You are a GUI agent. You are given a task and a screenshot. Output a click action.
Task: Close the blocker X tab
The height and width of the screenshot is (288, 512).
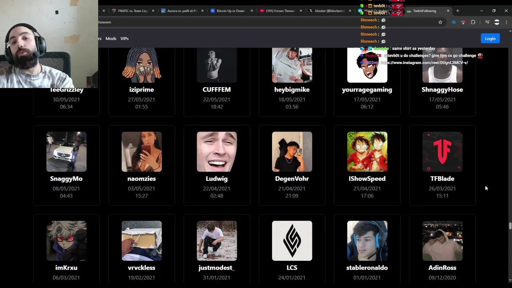350,11
